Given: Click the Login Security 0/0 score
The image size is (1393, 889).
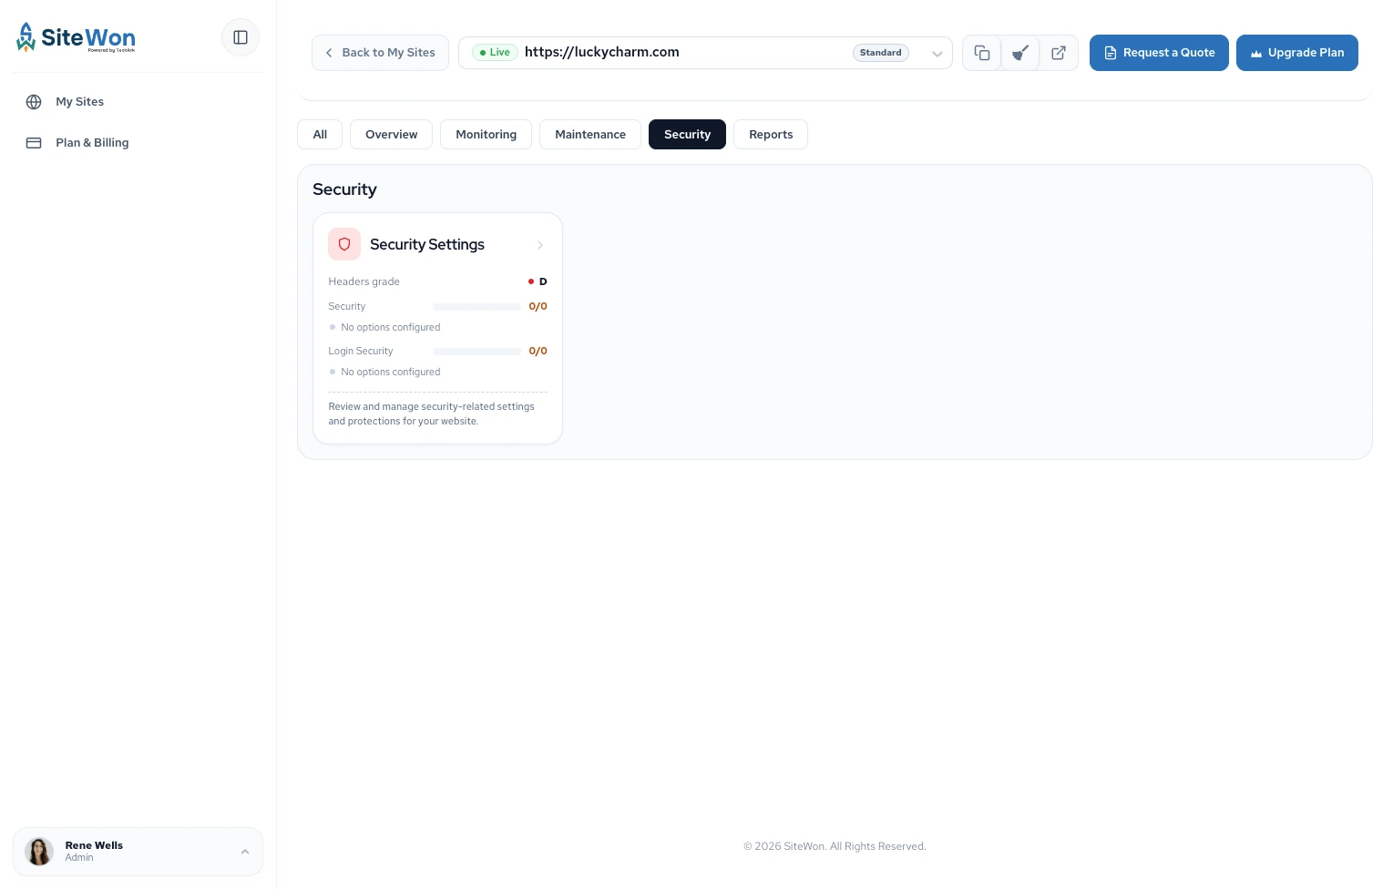Looking at the screenshot, I should coord(538,351).
